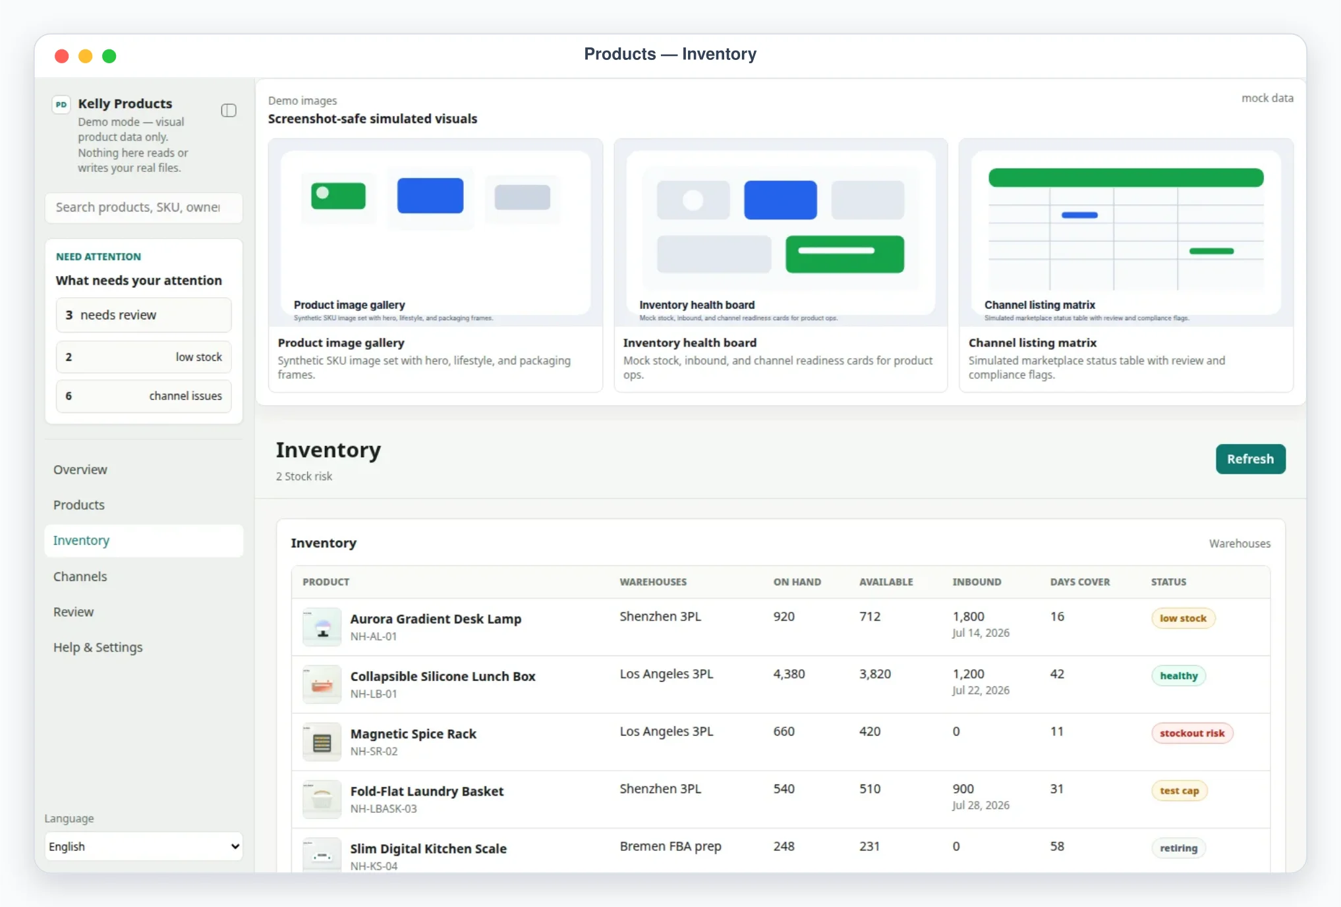Open the Language dropdown
Screen dimensions: 1341x907
[x=144, y=846]
